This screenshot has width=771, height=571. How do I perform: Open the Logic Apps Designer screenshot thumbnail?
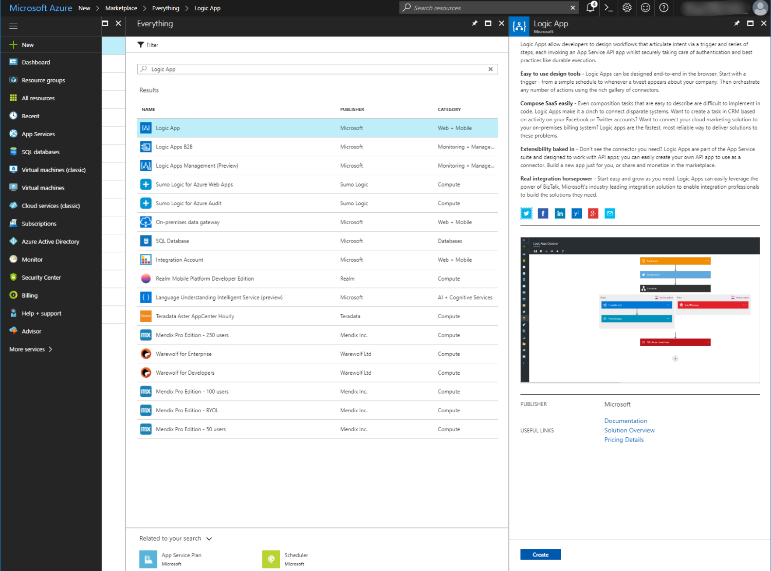[x=640, y=310]
